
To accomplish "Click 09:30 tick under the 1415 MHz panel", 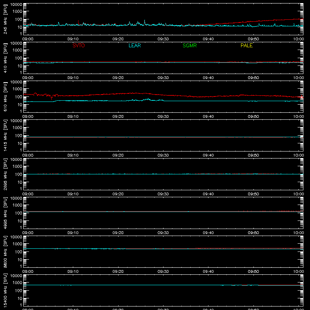I will 163,155.
